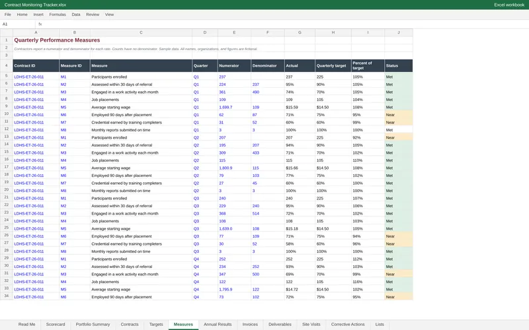Click the 'Denominator' header cell

click(268, 65)
